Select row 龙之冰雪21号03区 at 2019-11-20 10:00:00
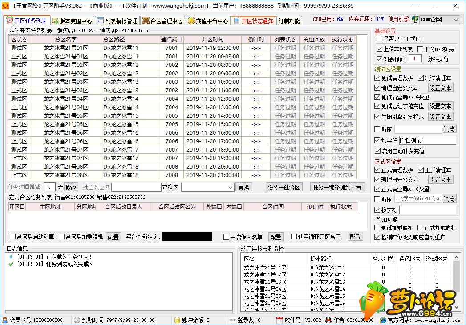This screenshot has height=325, width=466. click(182, 82)
